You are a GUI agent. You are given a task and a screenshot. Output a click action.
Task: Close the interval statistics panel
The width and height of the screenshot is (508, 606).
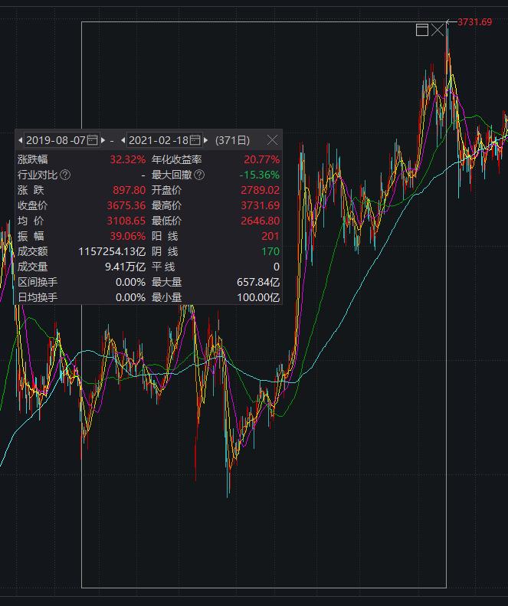pos(272,140)
